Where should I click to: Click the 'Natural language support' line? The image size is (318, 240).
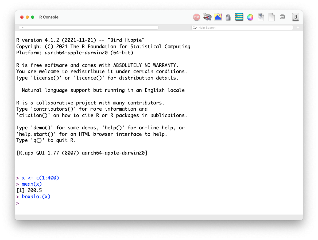tap(103, 90)
